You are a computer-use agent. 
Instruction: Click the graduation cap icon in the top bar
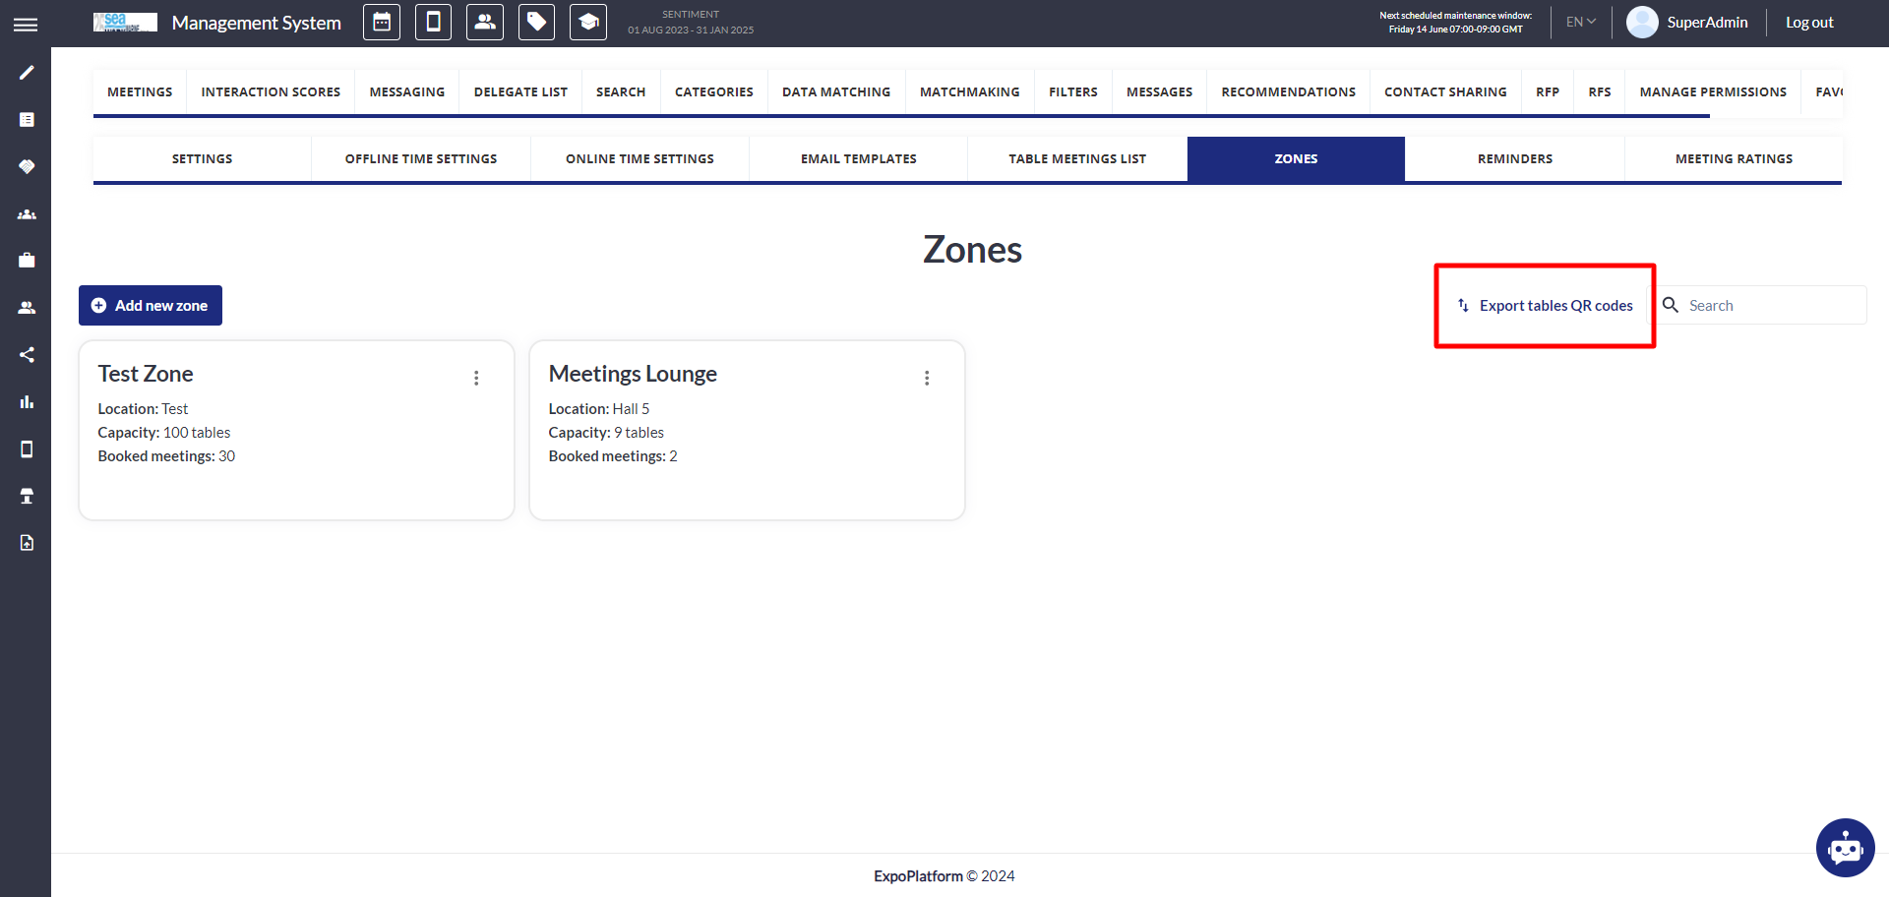pyautogui.click(x=588, y=23)
